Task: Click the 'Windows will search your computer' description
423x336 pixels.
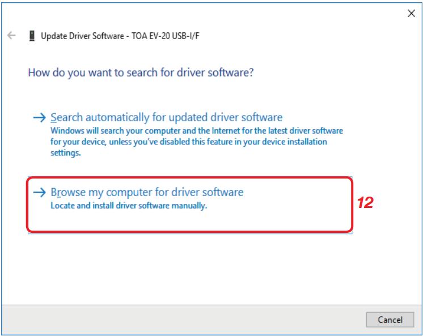Action: [197, 142]
